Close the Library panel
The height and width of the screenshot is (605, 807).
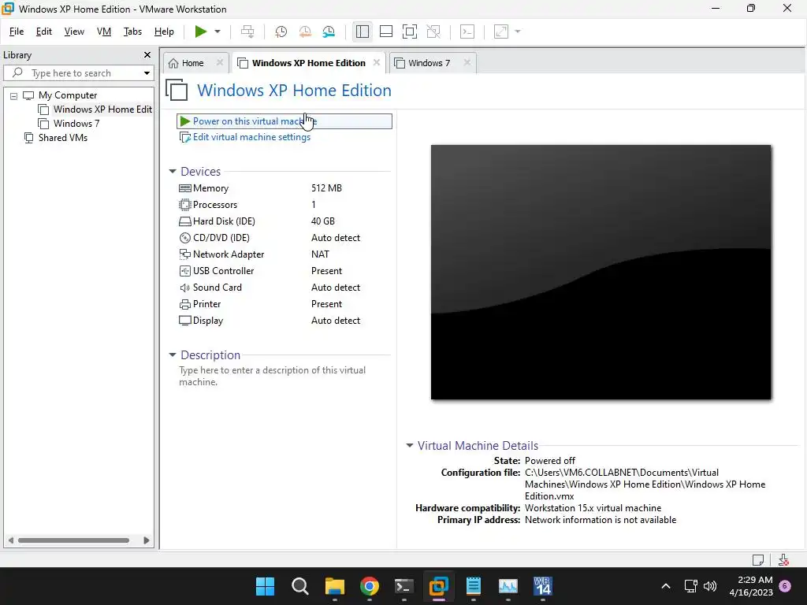click(x=147, y=54)
